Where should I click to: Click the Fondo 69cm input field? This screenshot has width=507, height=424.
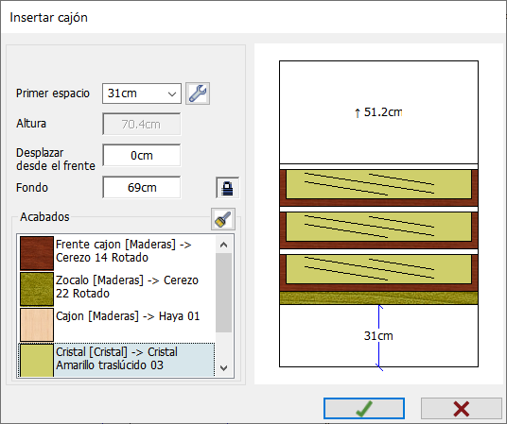click(142, 187)
